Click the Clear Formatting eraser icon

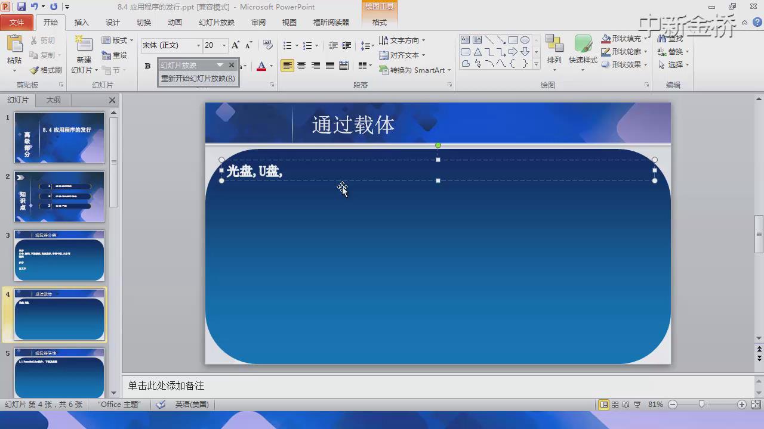pyautogui.click(x=268, y=45)
